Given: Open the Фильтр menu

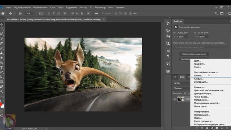Looking at the screenshot, I should (83, 8).
